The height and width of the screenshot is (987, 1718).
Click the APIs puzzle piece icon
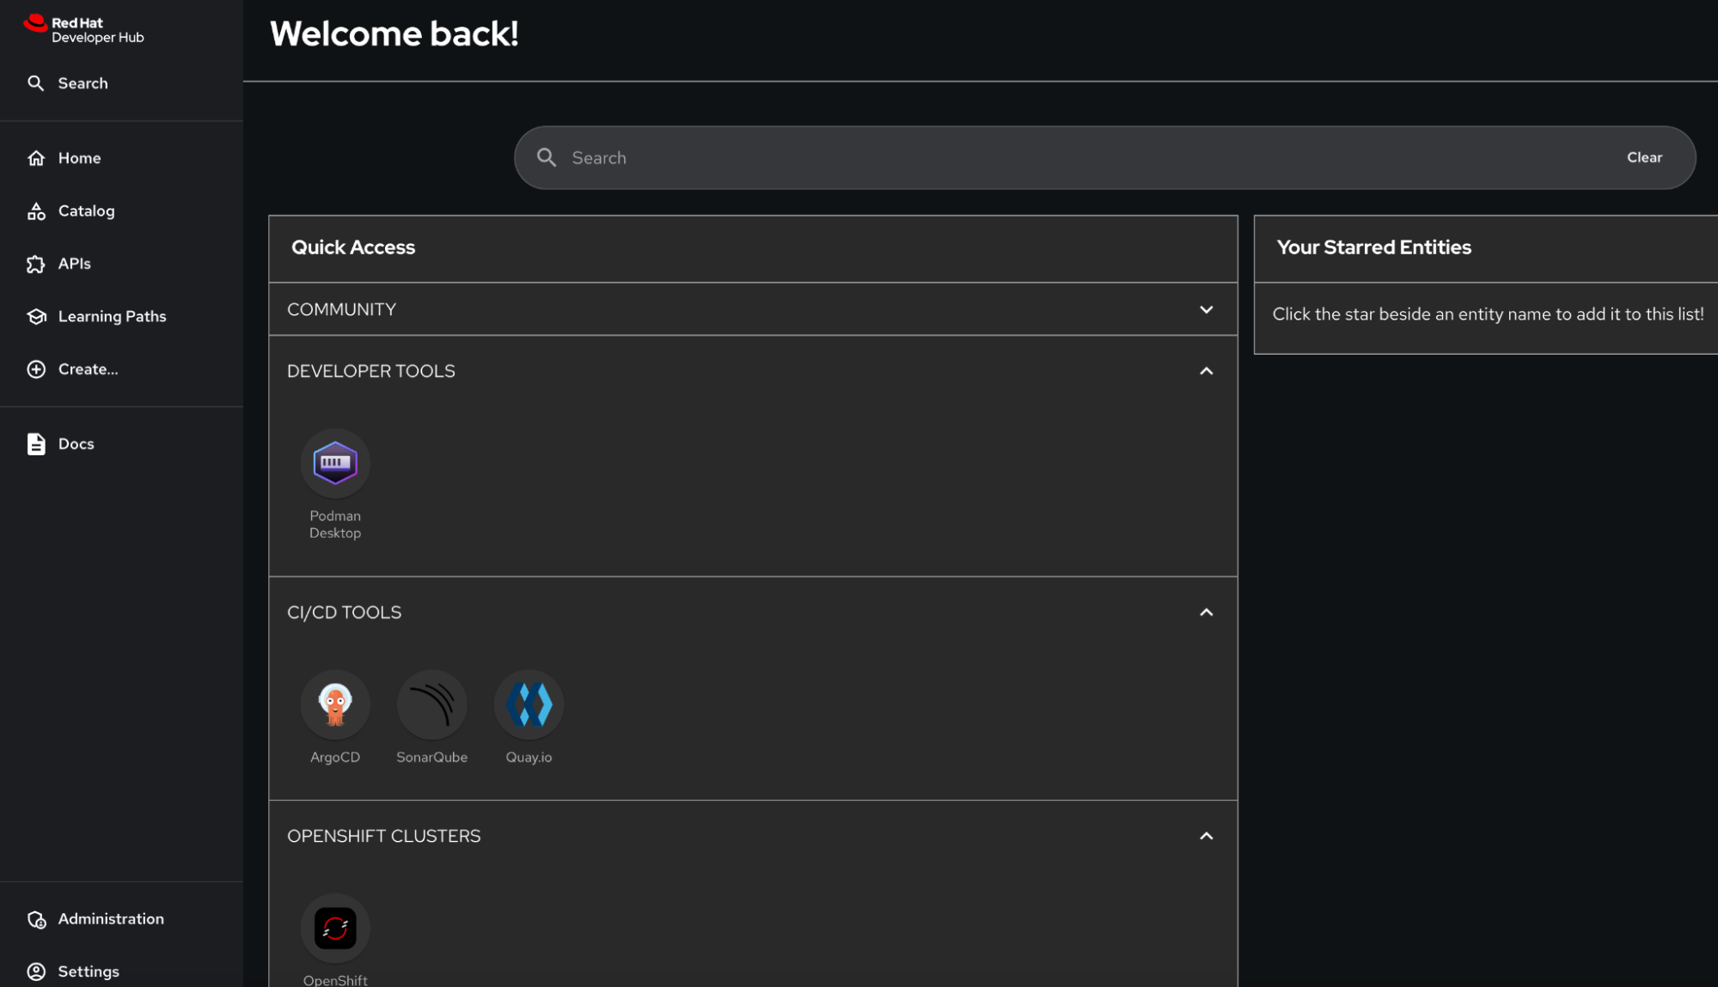click(36, 264)
